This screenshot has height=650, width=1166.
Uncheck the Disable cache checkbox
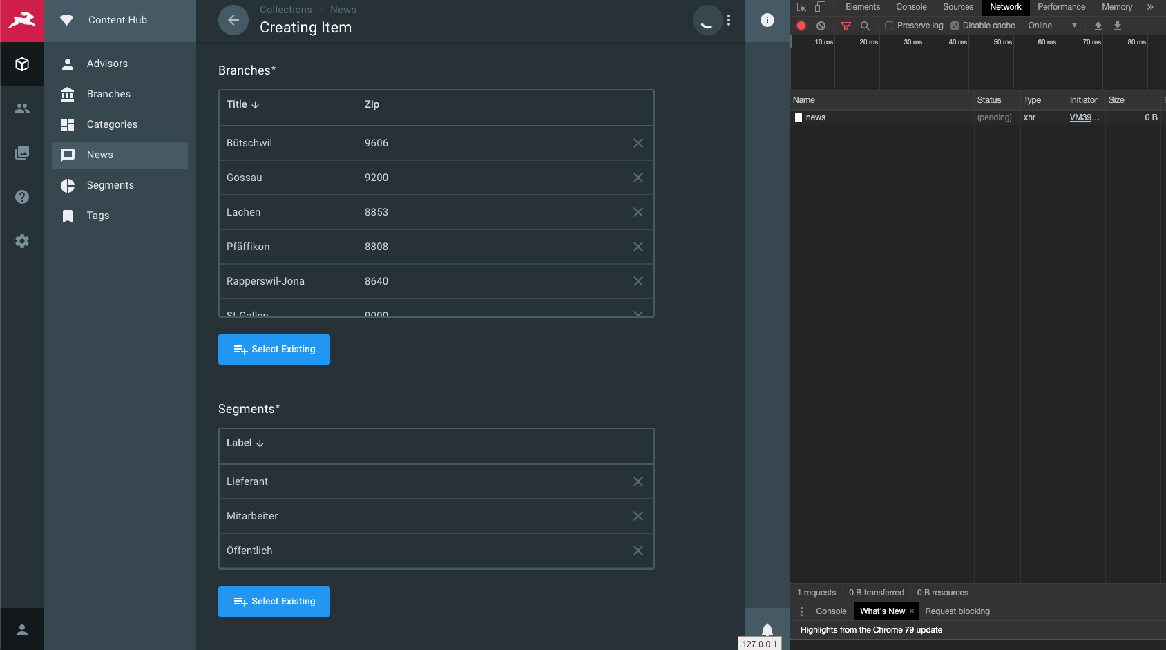click(x=954, y=25)
